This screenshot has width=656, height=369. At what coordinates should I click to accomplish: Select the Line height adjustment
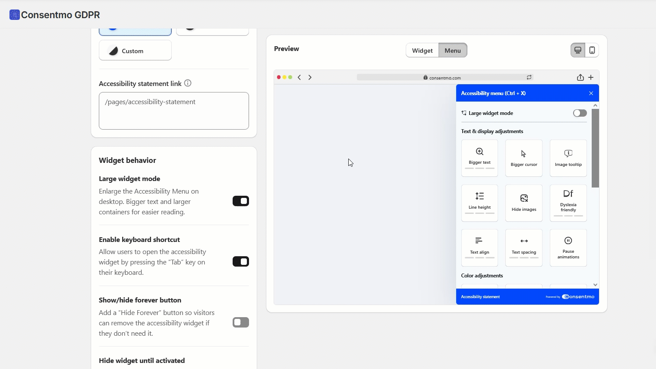pos(479,203)
